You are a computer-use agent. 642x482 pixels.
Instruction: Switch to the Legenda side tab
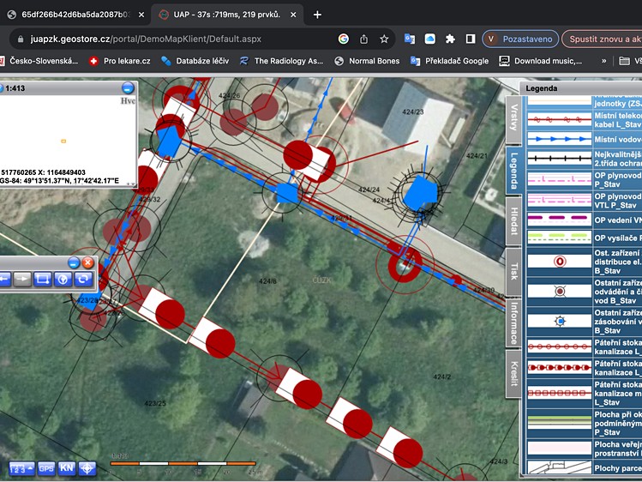point(513,171)
